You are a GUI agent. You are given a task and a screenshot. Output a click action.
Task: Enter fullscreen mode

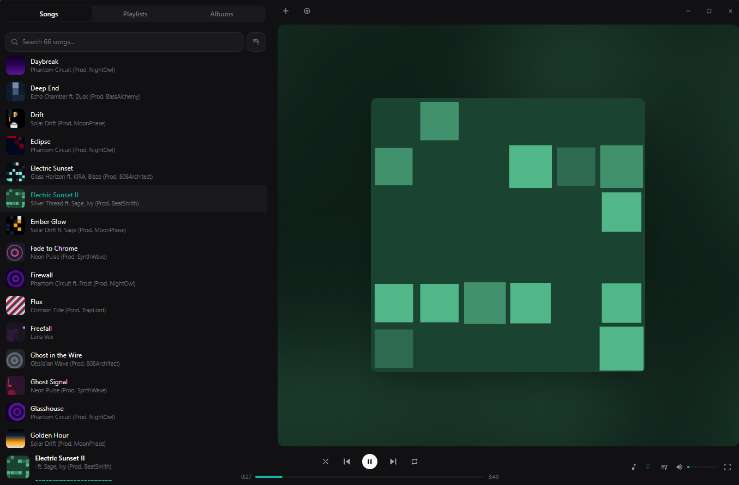(727, 467)
